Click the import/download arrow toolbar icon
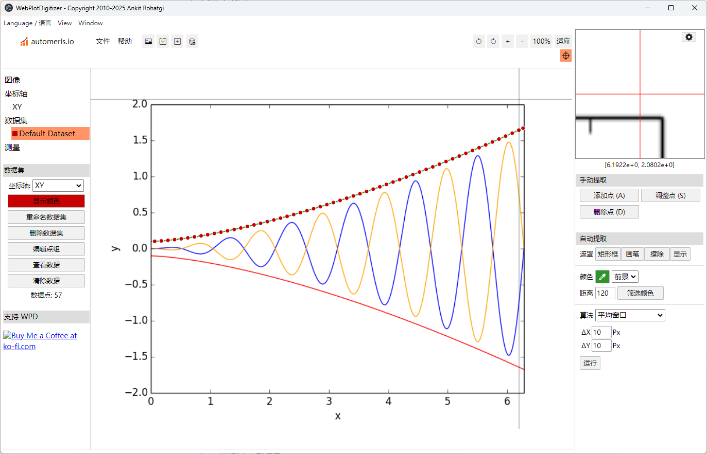The width and height of the screenshot is (707, 454). (x=163, y=42)
